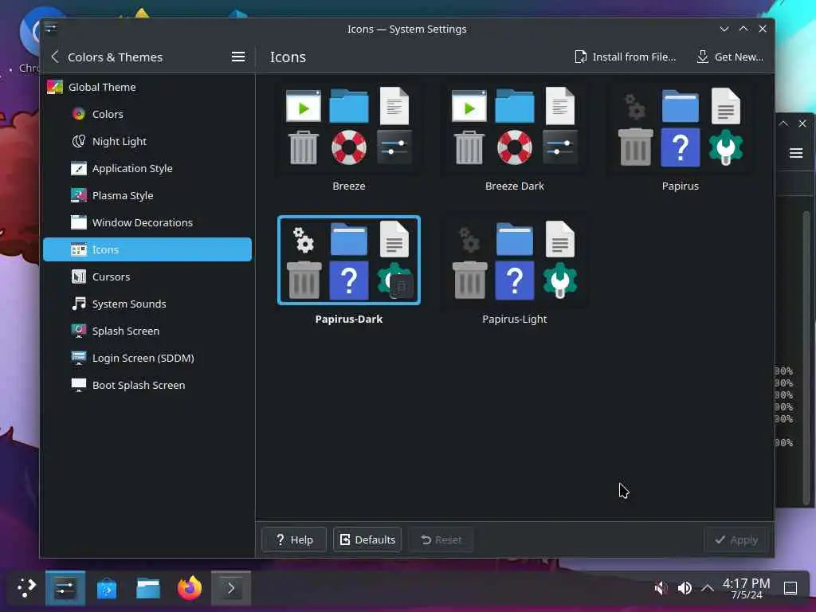
Task: Click the Icons grid sidebar icon
Action: [79, 249]
